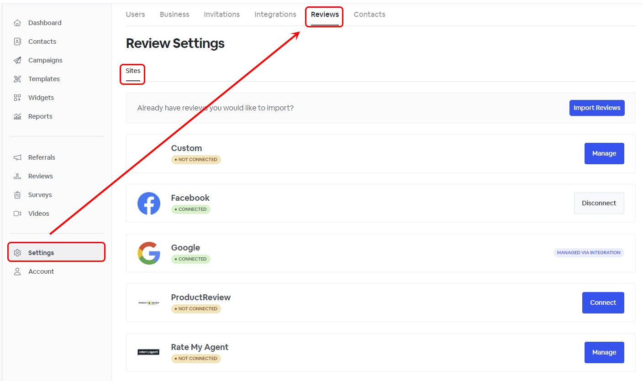Viewport: 643px width, 381px height.
Task: Open Account in the sidebar
Action: (x=41, y=271)
